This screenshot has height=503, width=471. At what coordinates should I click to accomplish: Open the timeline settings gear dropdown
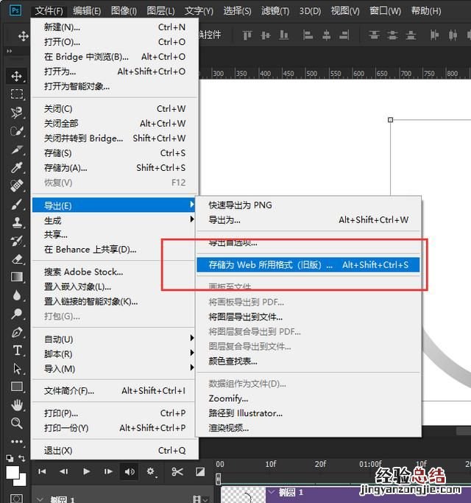[152, 471]
